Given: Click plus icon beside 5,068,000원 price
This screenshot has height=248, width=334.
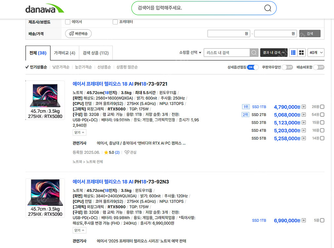Looking at the screenshot, I should pos(304,115).
